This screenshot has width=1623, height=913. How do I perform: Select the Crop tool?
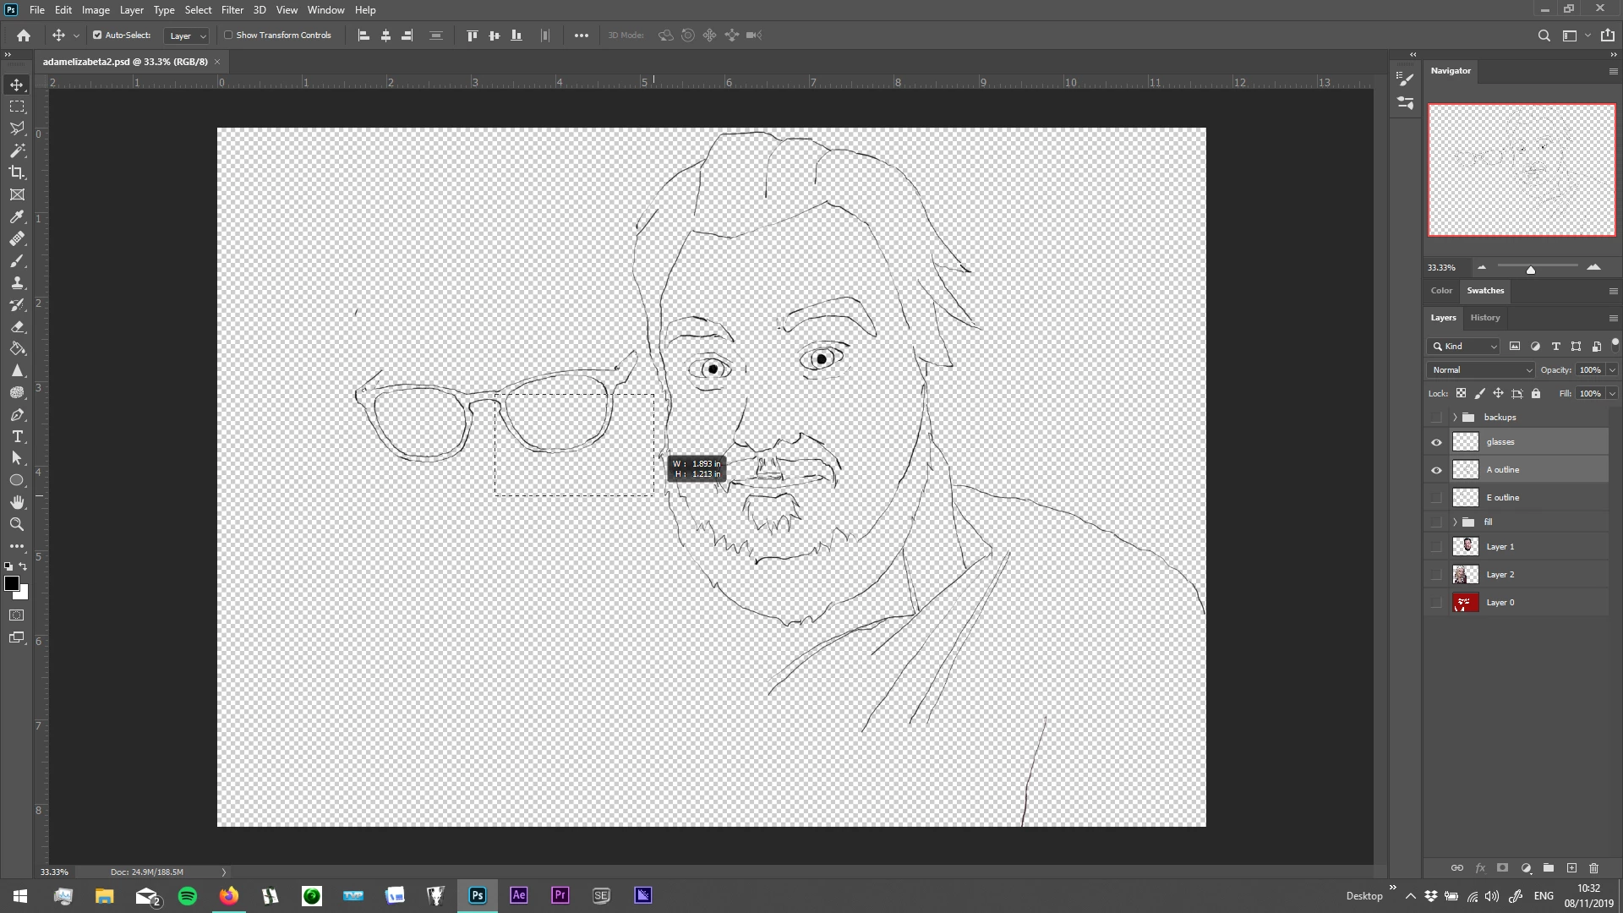[17, 172]
